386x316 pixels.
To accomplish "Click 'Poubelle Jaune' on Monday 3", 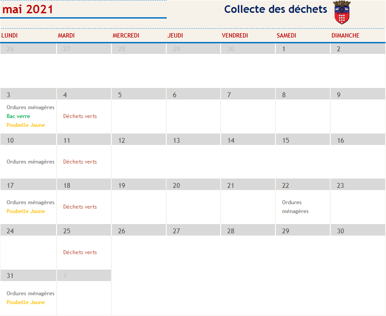I will tap(26, 125).
